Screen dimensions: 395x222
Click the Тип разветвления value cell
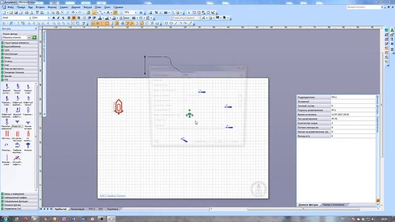point(353,119)
